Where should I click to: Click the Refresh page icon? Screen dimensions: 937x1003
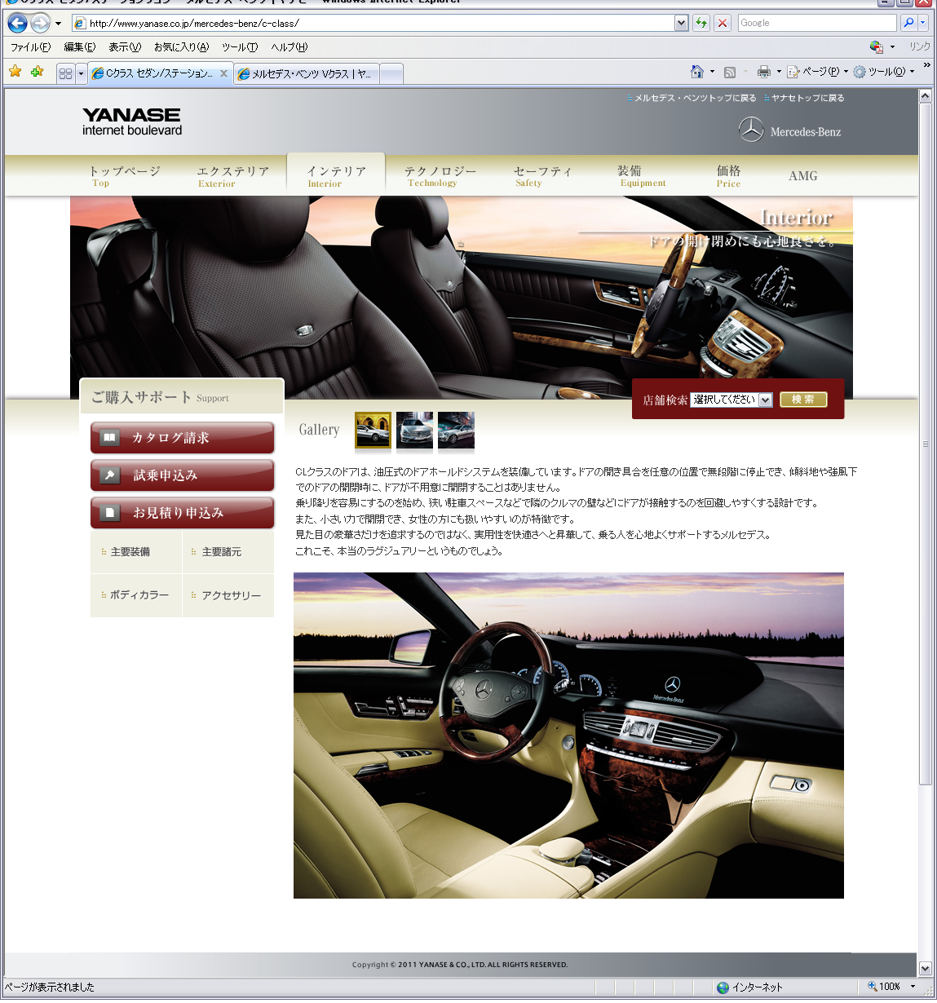[x=701, y=23]
